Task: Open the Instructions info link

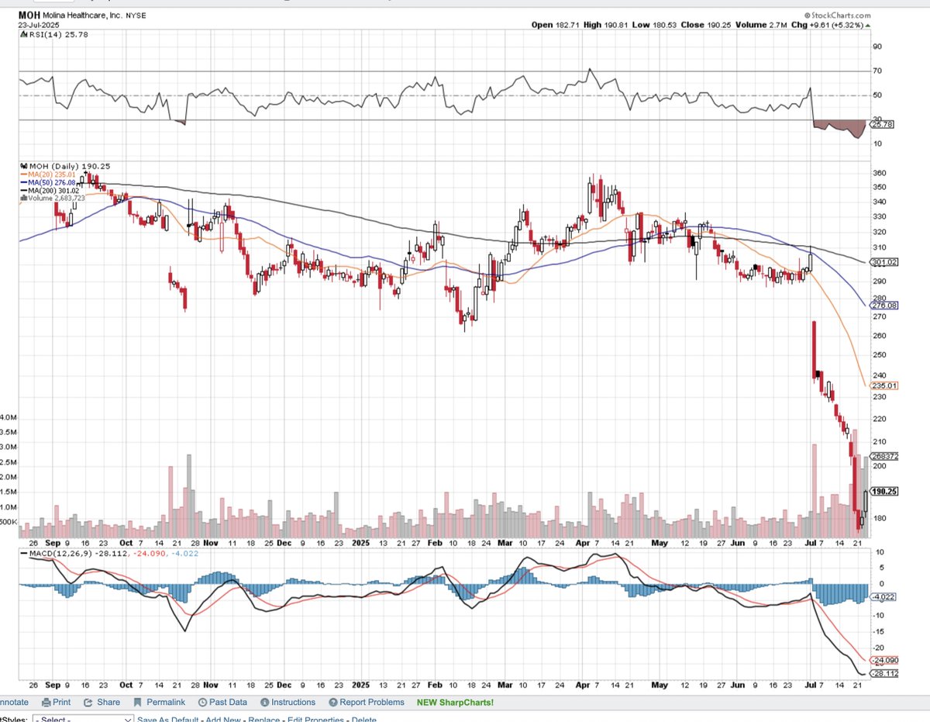Action: click(288, 702)
